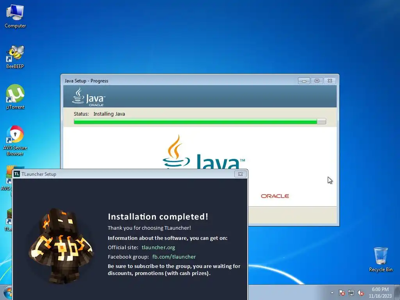Viewport: 400px width, 300px height.
Task: Click the Show desktop button at taskbar end
Action: click(x=397, y=293)
